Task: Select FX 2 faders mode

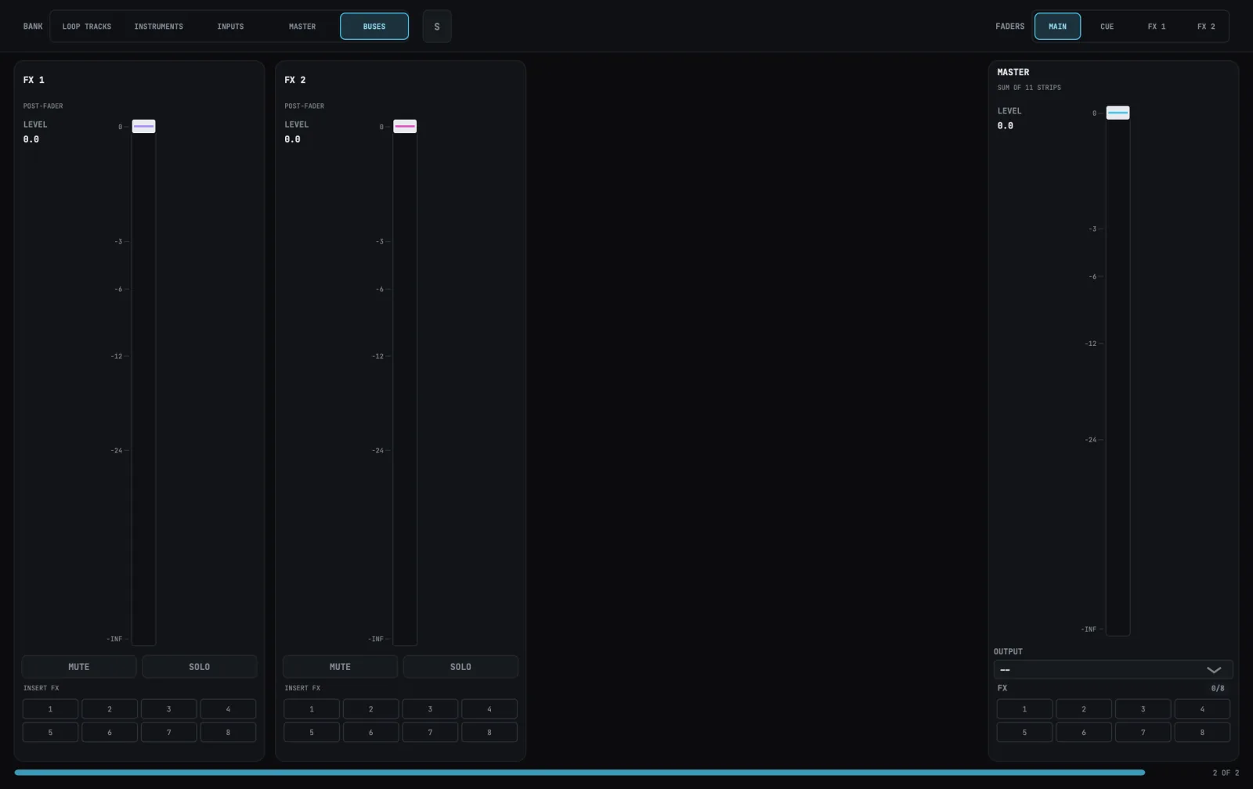Action: pos(1206,27)
